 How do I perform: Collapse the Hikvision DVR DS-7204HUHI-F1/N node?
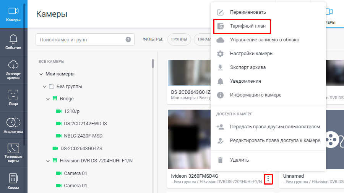click(48, 161)
